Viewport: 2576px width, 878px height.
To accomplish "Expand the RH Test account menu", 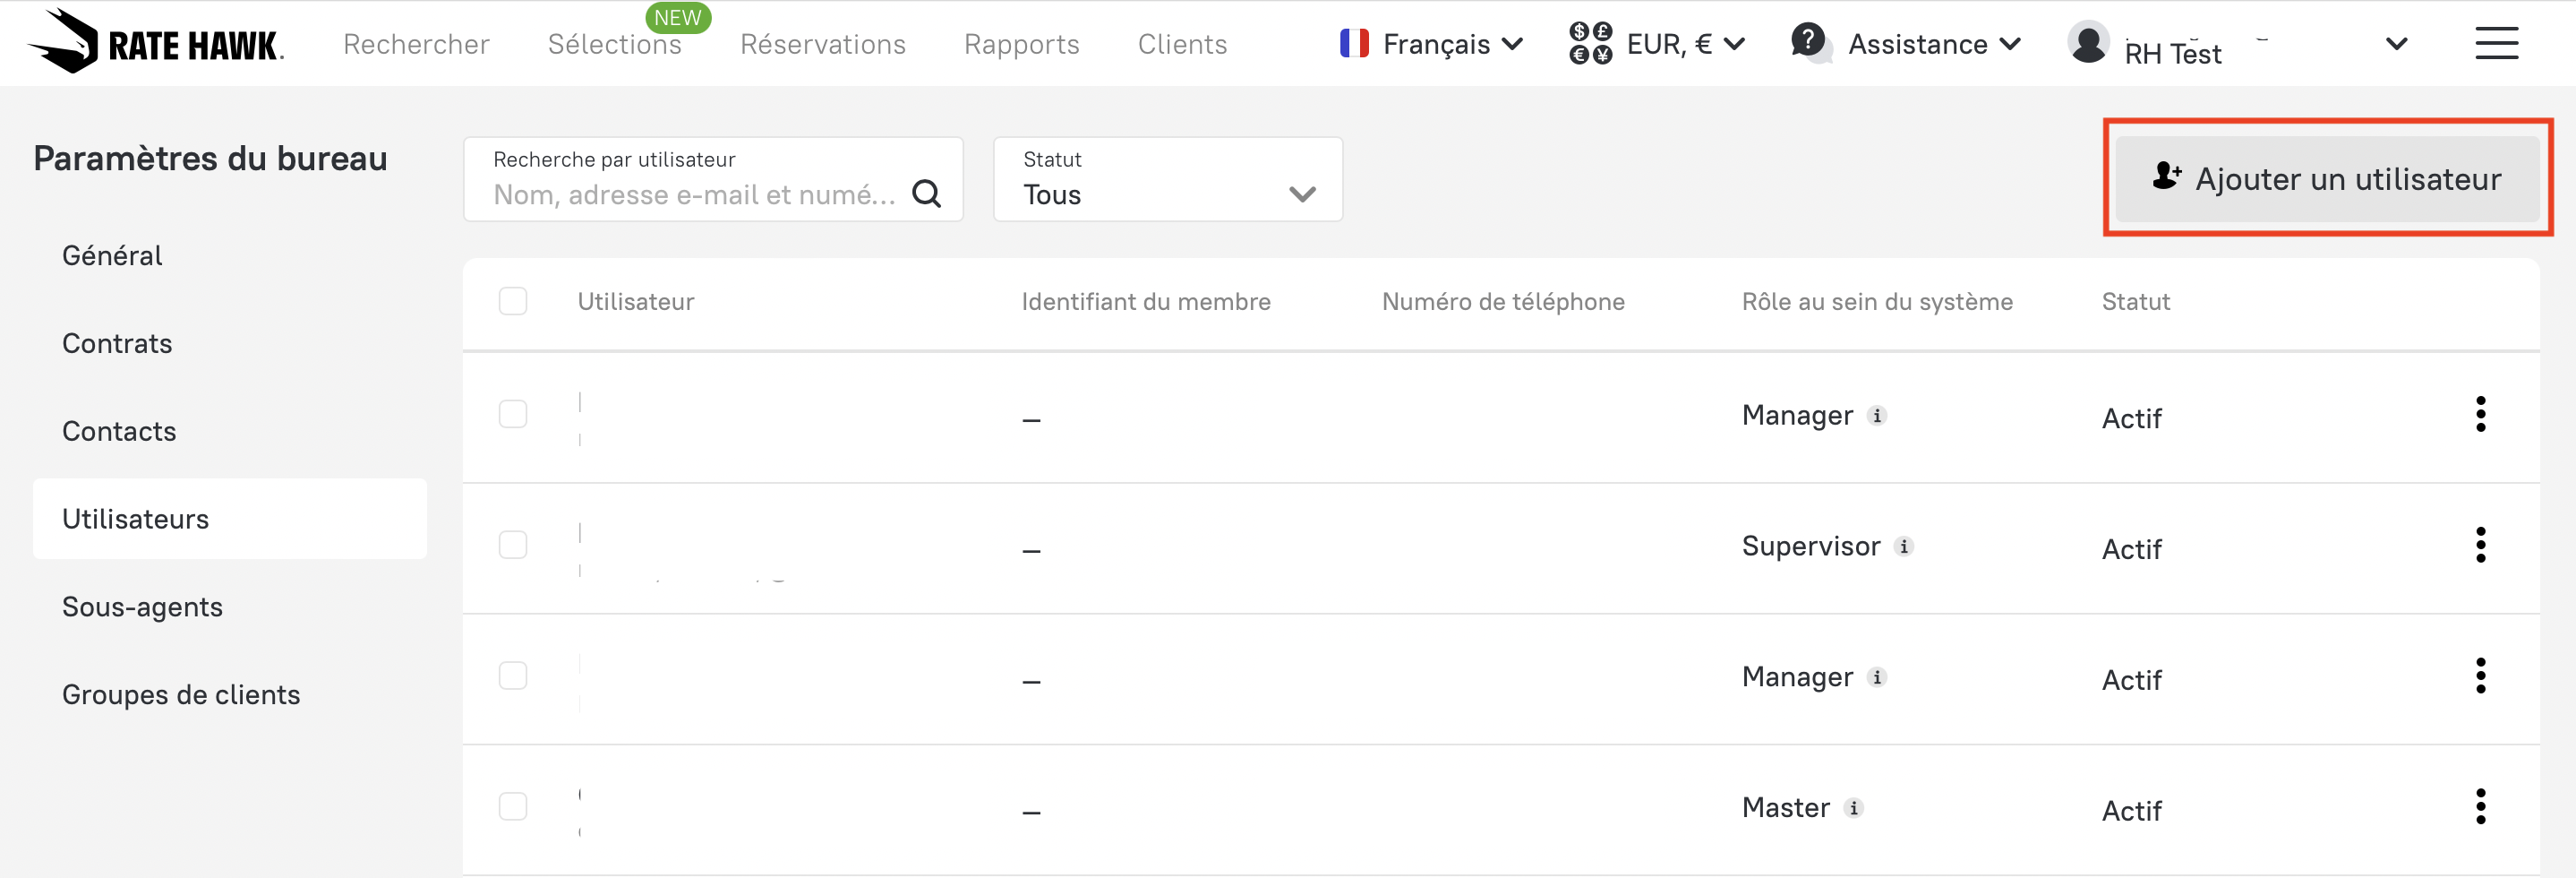I will tap(2396, 44).
